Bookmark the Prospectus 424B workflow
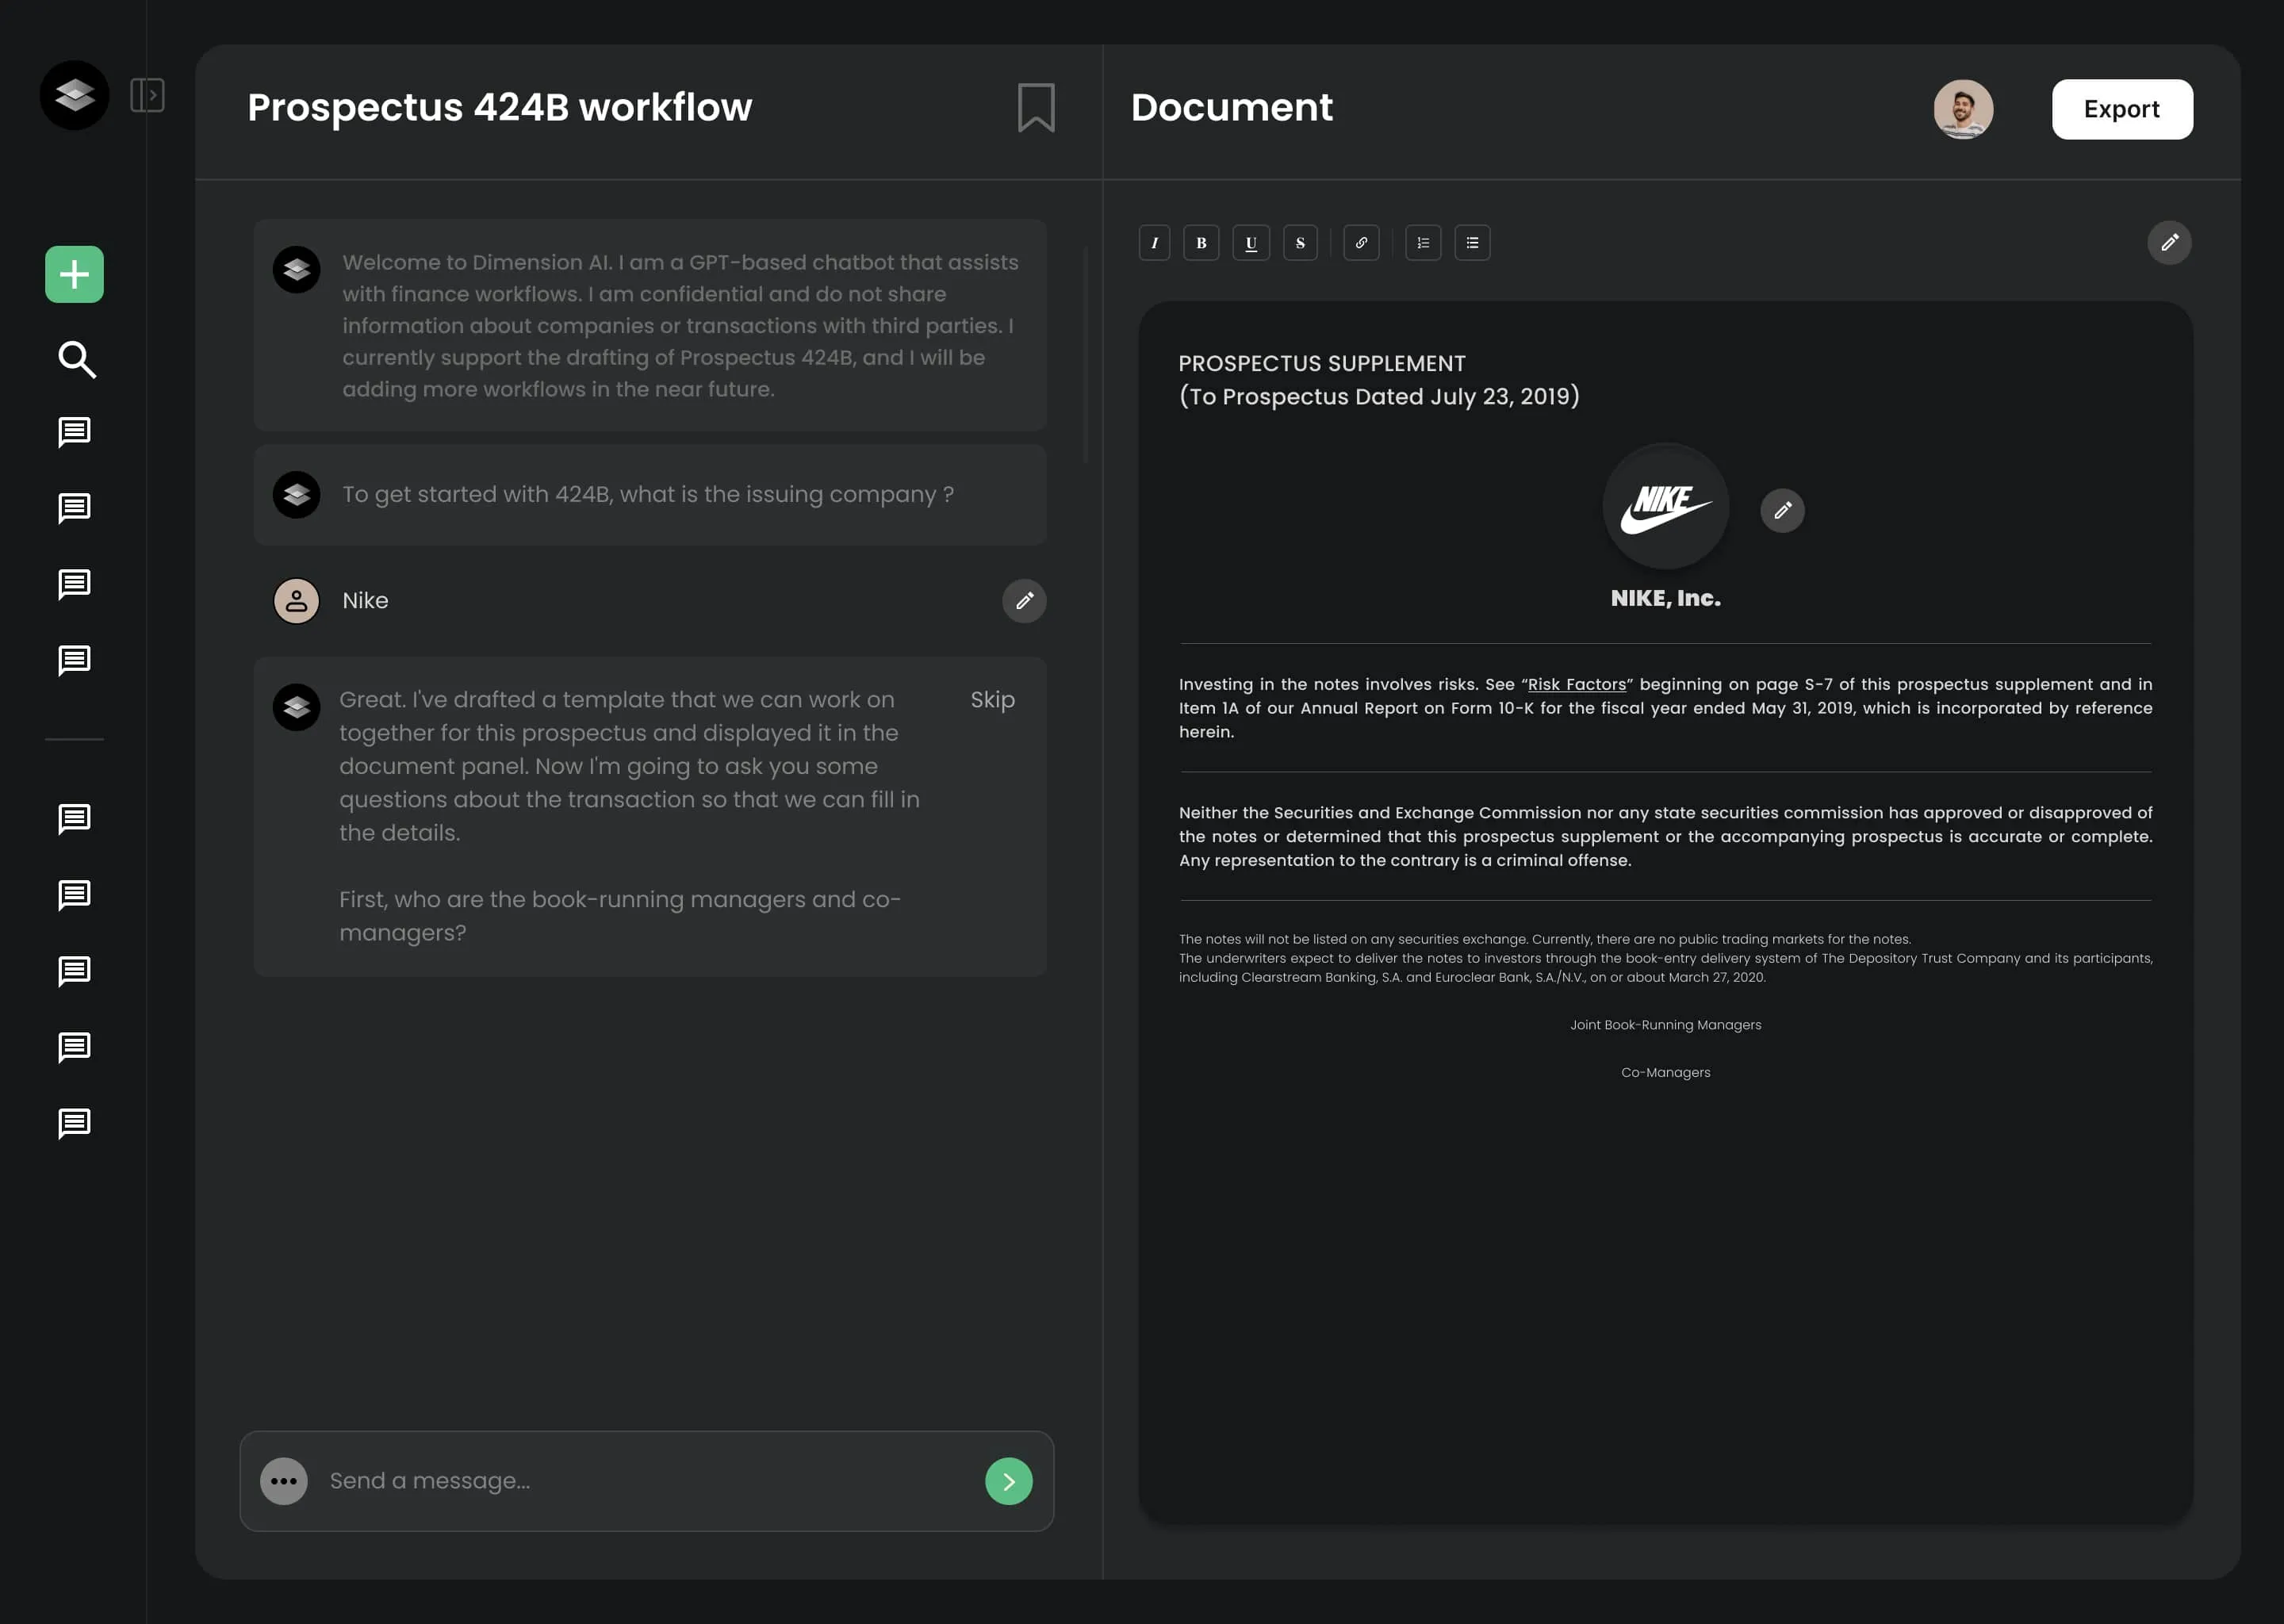The width and height of the screenshot is (2284, 1624). pyautogui.click(x=1034, y=107)
